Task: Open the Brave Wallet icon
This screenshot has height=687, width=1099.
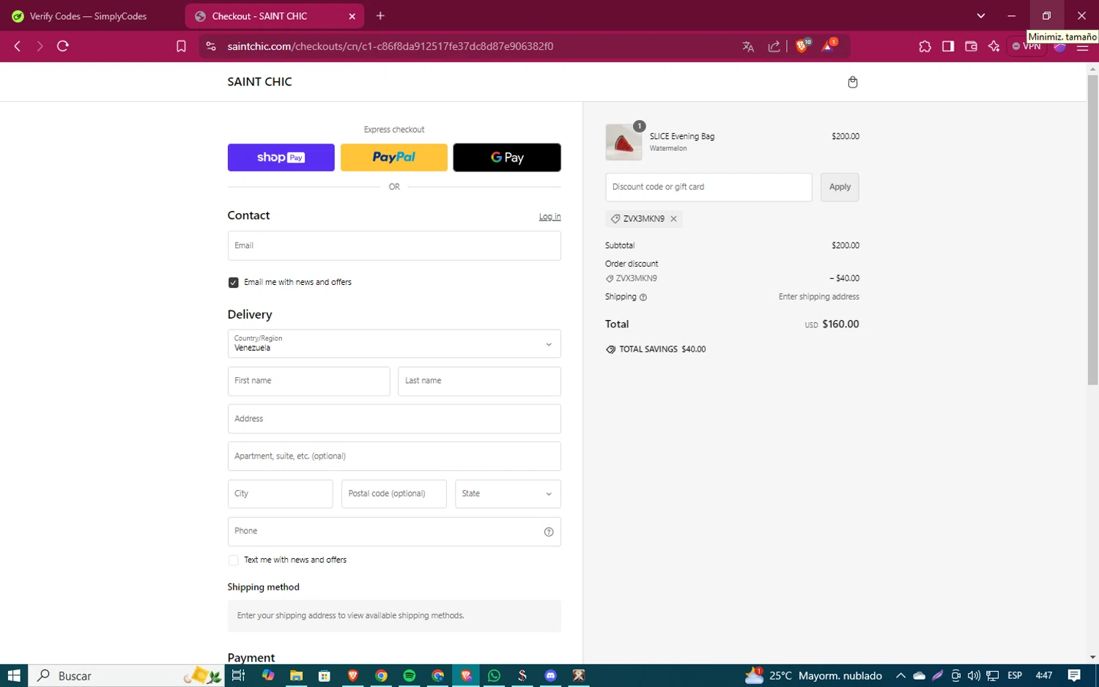Action: [971, 46]
